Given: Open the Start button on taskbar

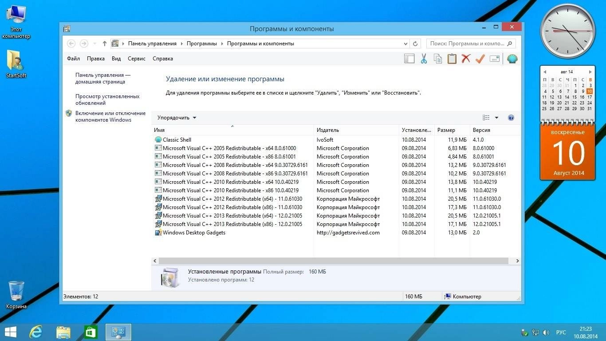Looking at the screenshot, I should [10, 332].
